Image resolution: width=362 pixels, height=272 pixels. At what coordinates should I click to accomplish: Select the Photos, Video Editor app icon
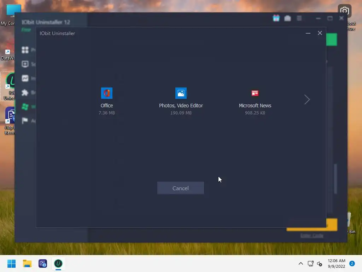[181, 93]
